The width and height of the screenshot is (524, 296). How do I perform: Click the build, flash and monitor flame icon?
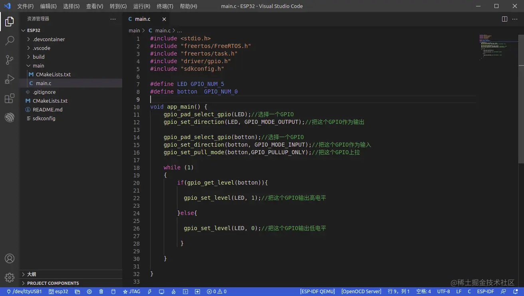tap(173, 292)
